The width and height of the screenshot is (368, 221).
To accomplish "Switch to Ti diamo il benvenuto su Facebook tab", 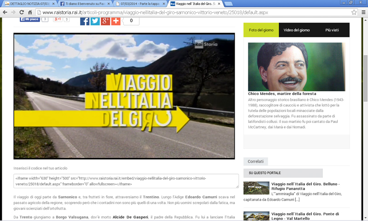I will 85,4.
